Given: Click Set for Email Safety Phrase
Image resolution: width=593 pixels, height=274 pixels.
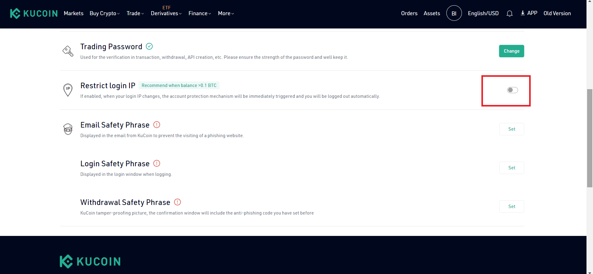Looking at the screenshot, I should pos(511,129).
